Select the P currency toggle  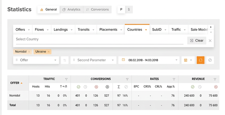click(x=121, y=9)
